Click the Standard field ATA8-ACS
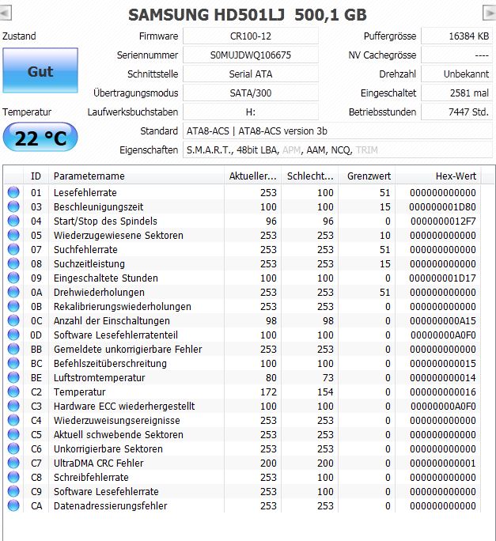The height and width of the screenshot is (541, 496). click(x=338, y=131)
